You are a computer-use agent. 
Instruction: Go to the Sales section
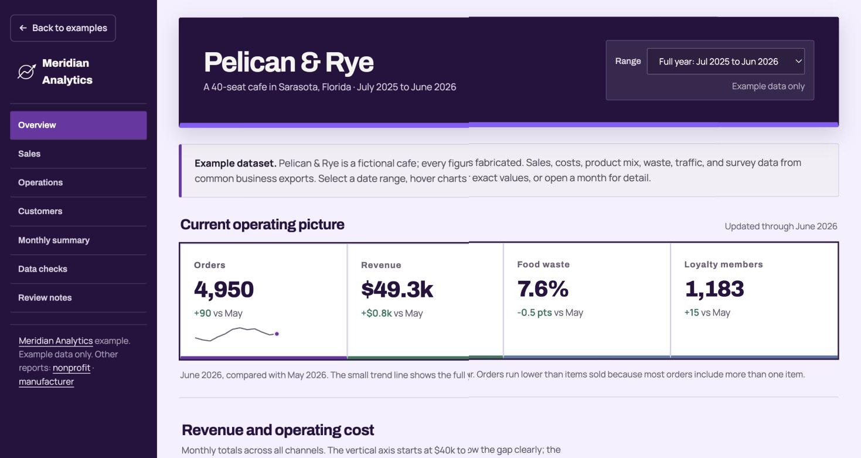(79, 154)
